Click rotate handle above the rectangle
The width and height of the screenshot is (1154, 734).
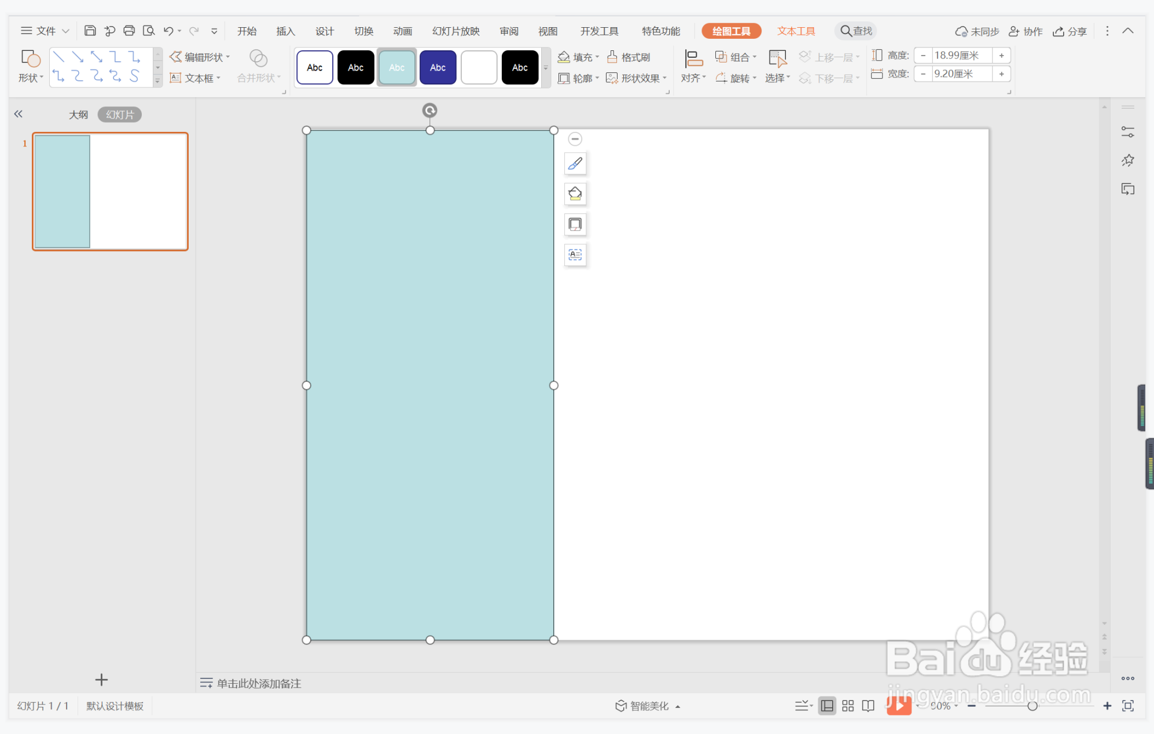[x=429, y=110]
